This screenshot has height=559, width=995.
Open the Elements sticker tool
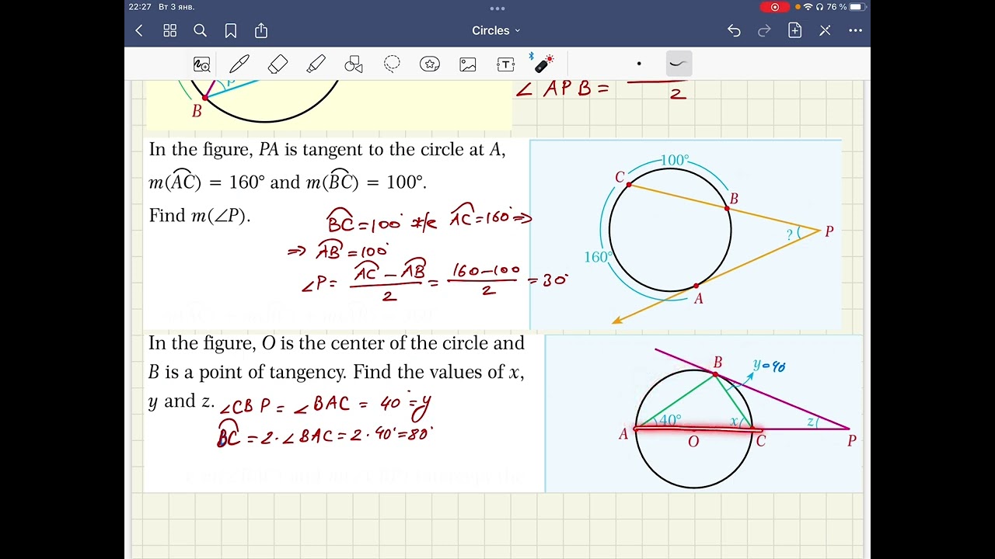(430, 64)
